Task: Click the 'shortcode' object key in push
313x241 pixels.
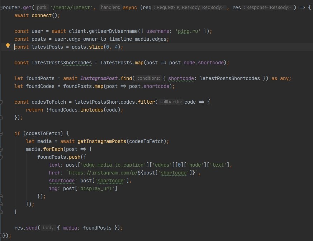Action: [62, 181]
